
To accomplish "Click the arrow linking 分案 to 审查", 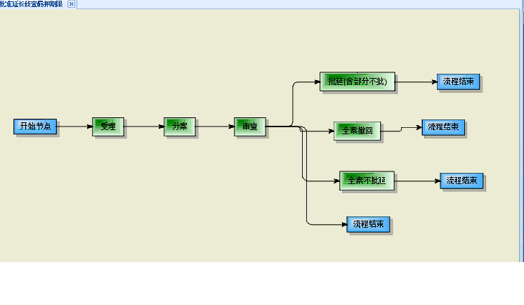I will tap(214, 126).
